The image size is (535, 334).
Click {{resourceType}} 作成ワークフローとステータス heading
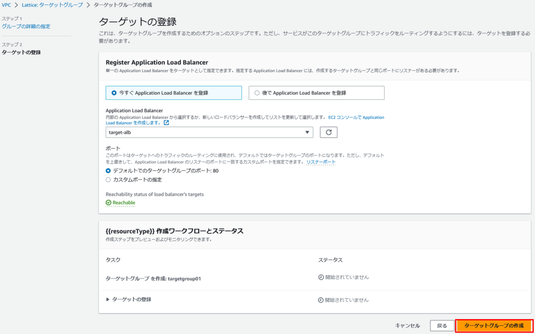[174, 231]
